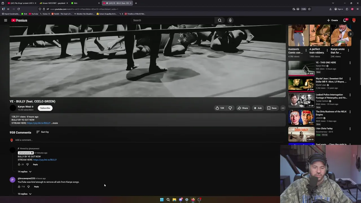
Task: Open the 'Monitor the Situation' bookmark
Action: coord(84,14)
